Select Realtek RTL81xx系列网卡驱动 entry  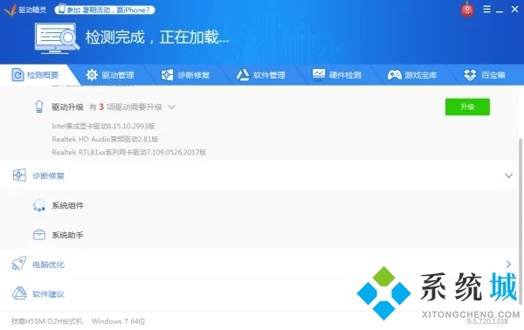tap(129, 152)
